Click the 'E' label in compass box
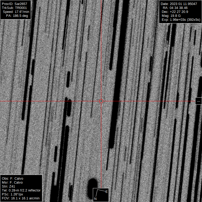Image resolution: width=202 pixels, height=202 pixels. (x=107, y=192)
